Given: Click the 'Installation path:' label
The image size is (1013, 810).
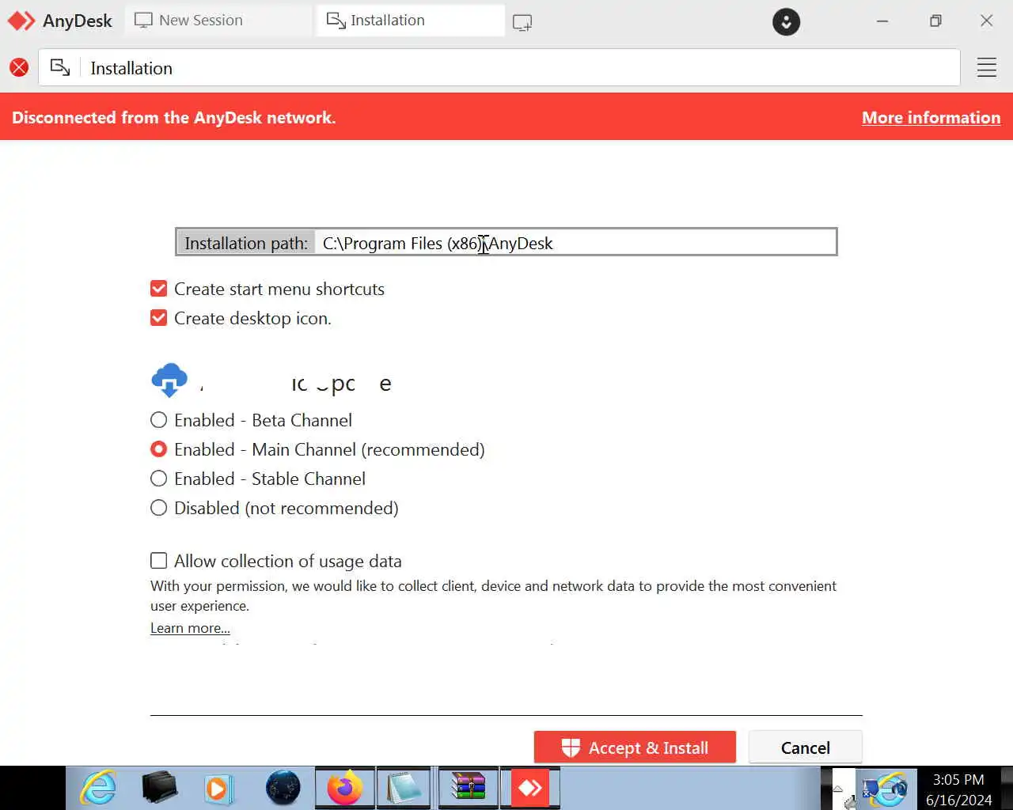Looking at the screenshot, I should [x=246, y=243].
